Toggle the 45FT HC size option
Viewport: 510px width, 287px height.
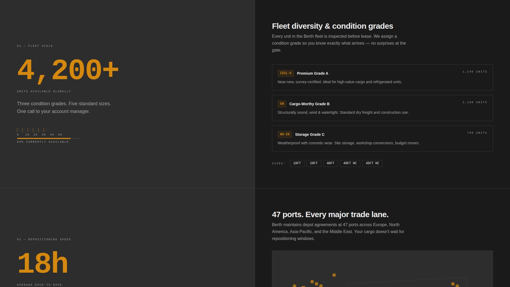[372, 163]
